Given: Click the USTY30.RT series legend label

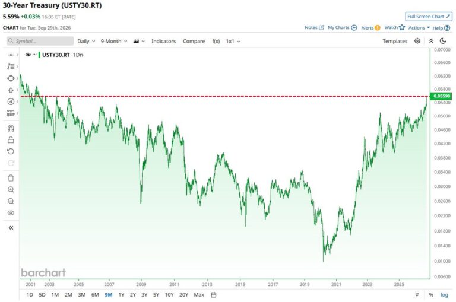Looking at the screenshot, I should point(56,55).
